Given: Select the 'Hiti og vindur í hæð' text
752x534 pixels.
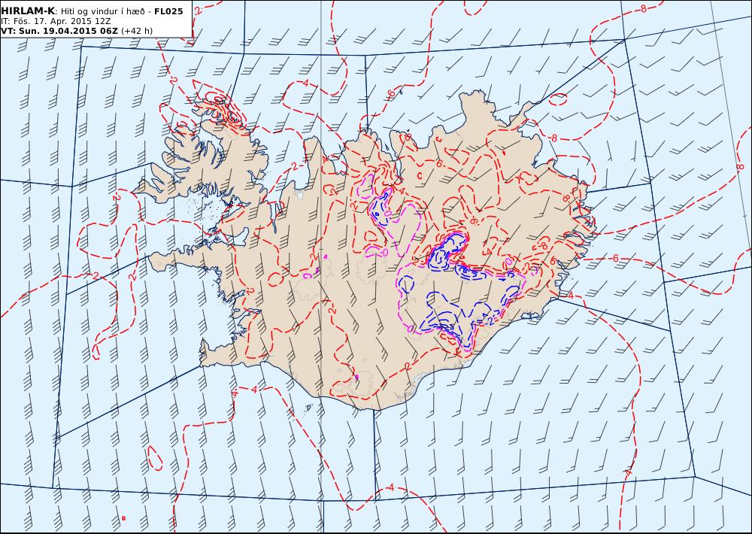Looking at the screenshot, I should 102,12.
